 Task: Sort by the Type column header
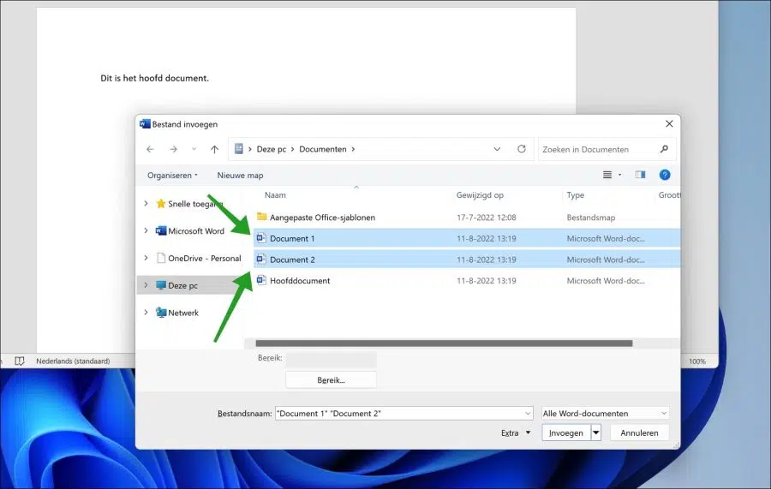[576, 195]
